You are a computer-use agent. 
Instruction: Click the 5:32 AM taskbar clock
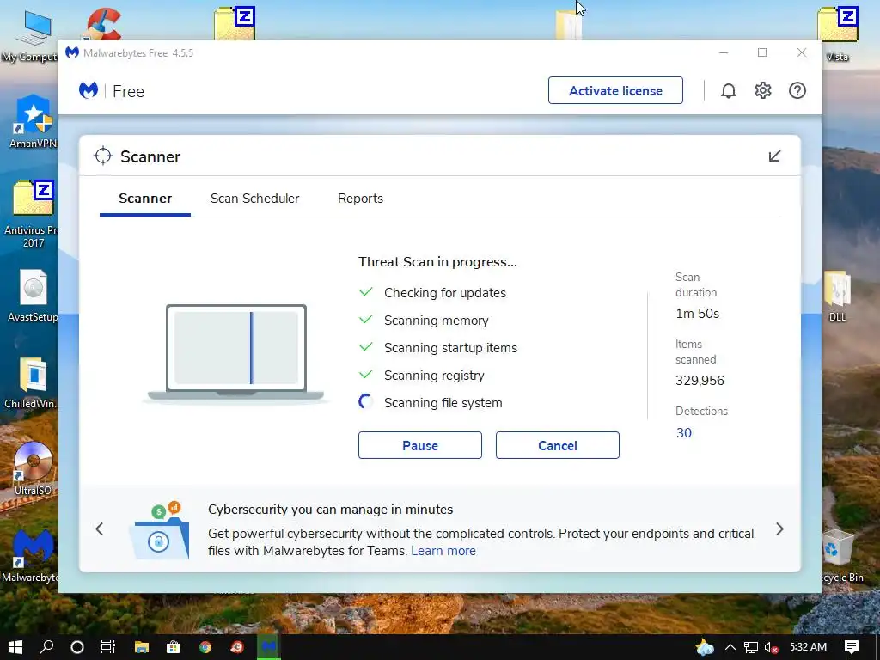(x=808, y=647)
